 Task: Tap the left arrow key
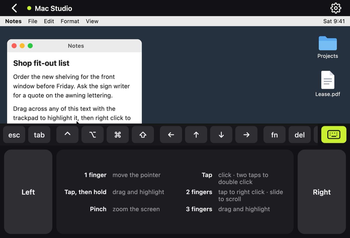(171, 135)
